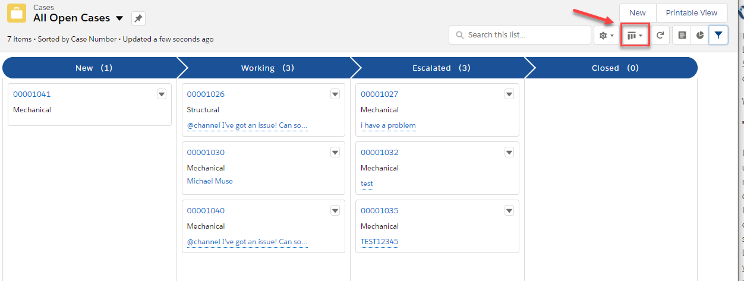This screenshot has height=281, width=744.
Task: Click the 'test' subject link
Action: point(367,184)
